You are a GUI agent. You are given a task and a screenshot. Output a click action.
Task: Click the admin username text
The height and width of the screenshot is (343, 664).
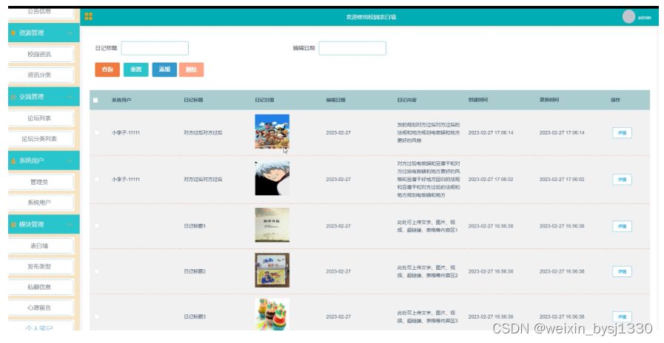tap(644, 17)
